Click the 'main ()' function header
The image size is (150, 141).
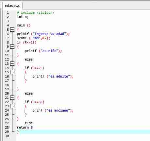point(24,25)
